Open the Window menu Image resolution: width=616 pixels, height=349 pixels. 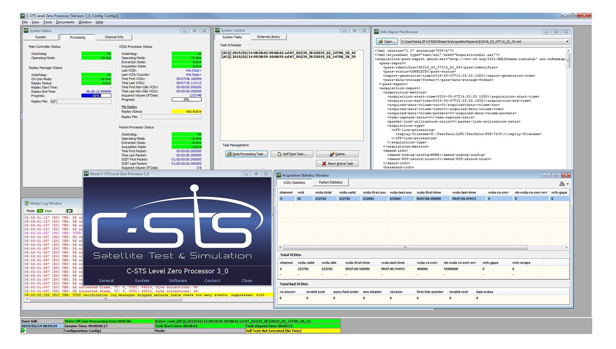coord(85,22)
